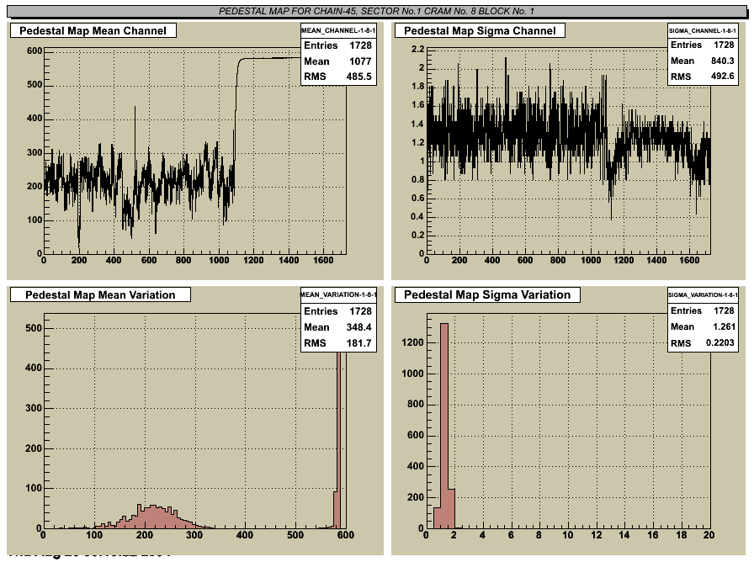Click the MEAN_VARIATION-1-8-1 stats box header
Image resolution: width=754 pixels, height=562 pixels.
click(338, 294)
